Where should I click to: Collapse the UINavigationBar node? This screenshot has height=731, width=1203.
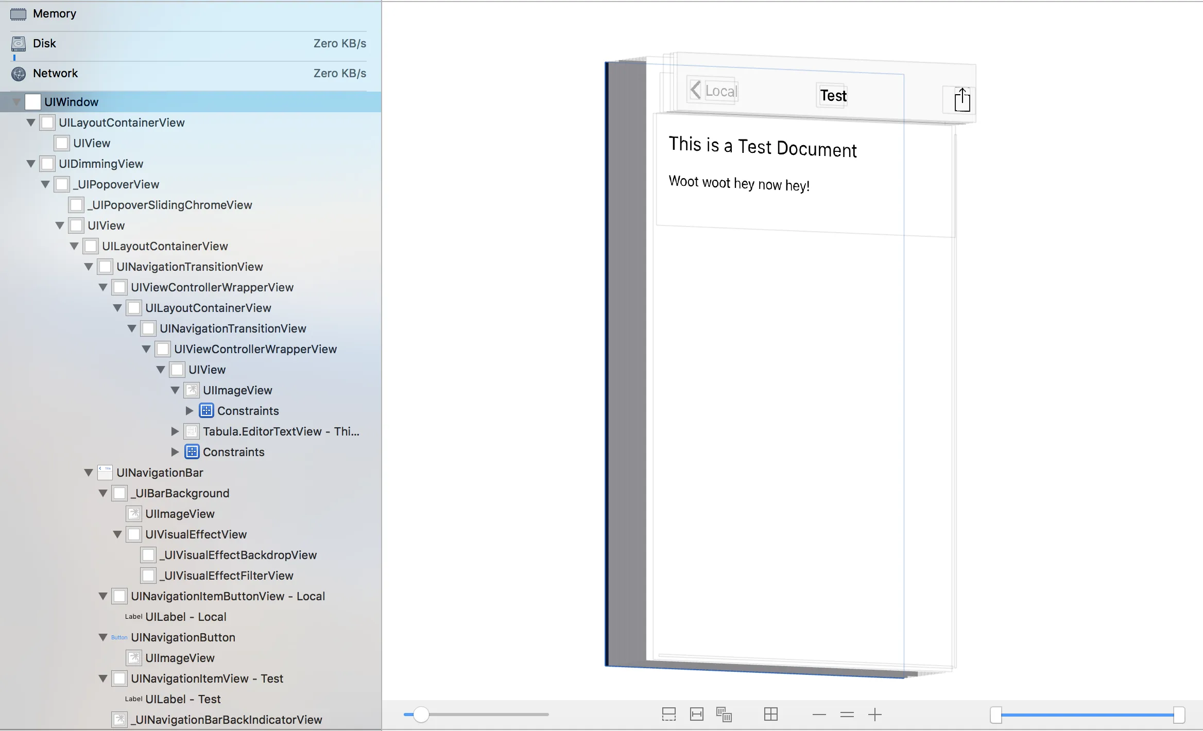(x=89, y=473)
